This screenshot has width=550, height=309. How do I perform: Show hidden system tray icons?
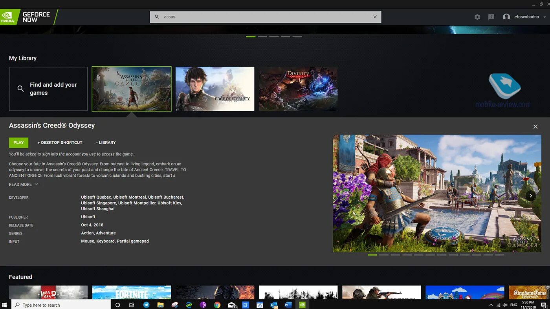pyautogui.click(x=491, y=305)
